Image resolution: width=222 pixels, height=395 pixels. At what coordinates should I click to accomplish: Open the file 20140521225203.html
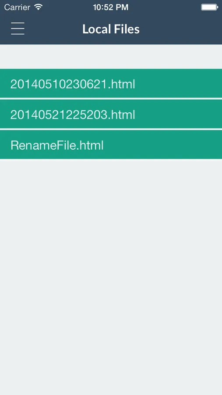pos(111,114)
